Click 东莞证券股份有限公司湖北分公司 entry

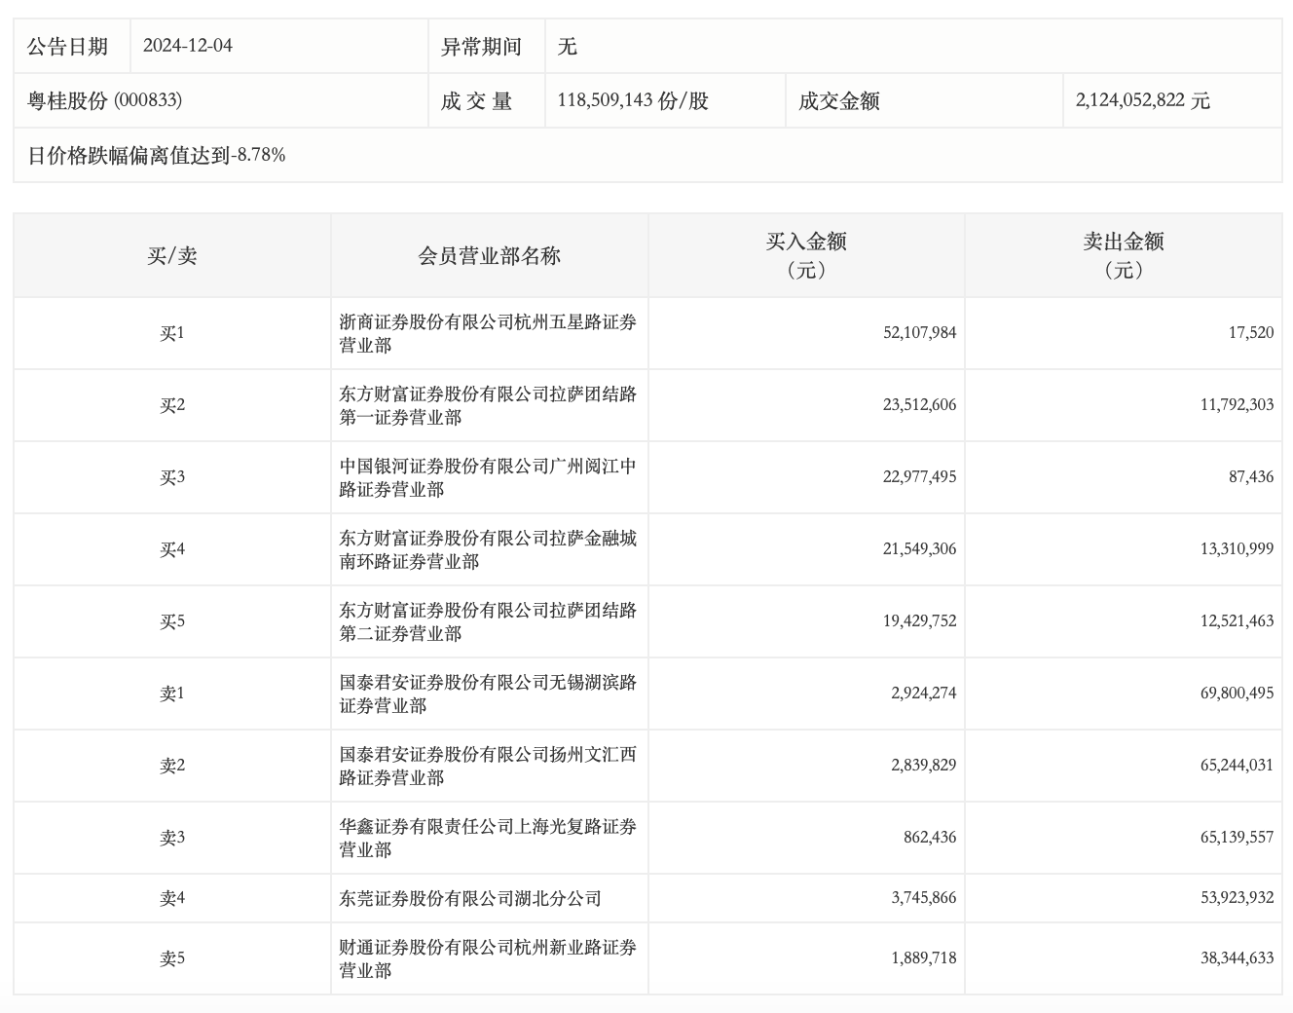pyautogui.click(x=470, y=898)
